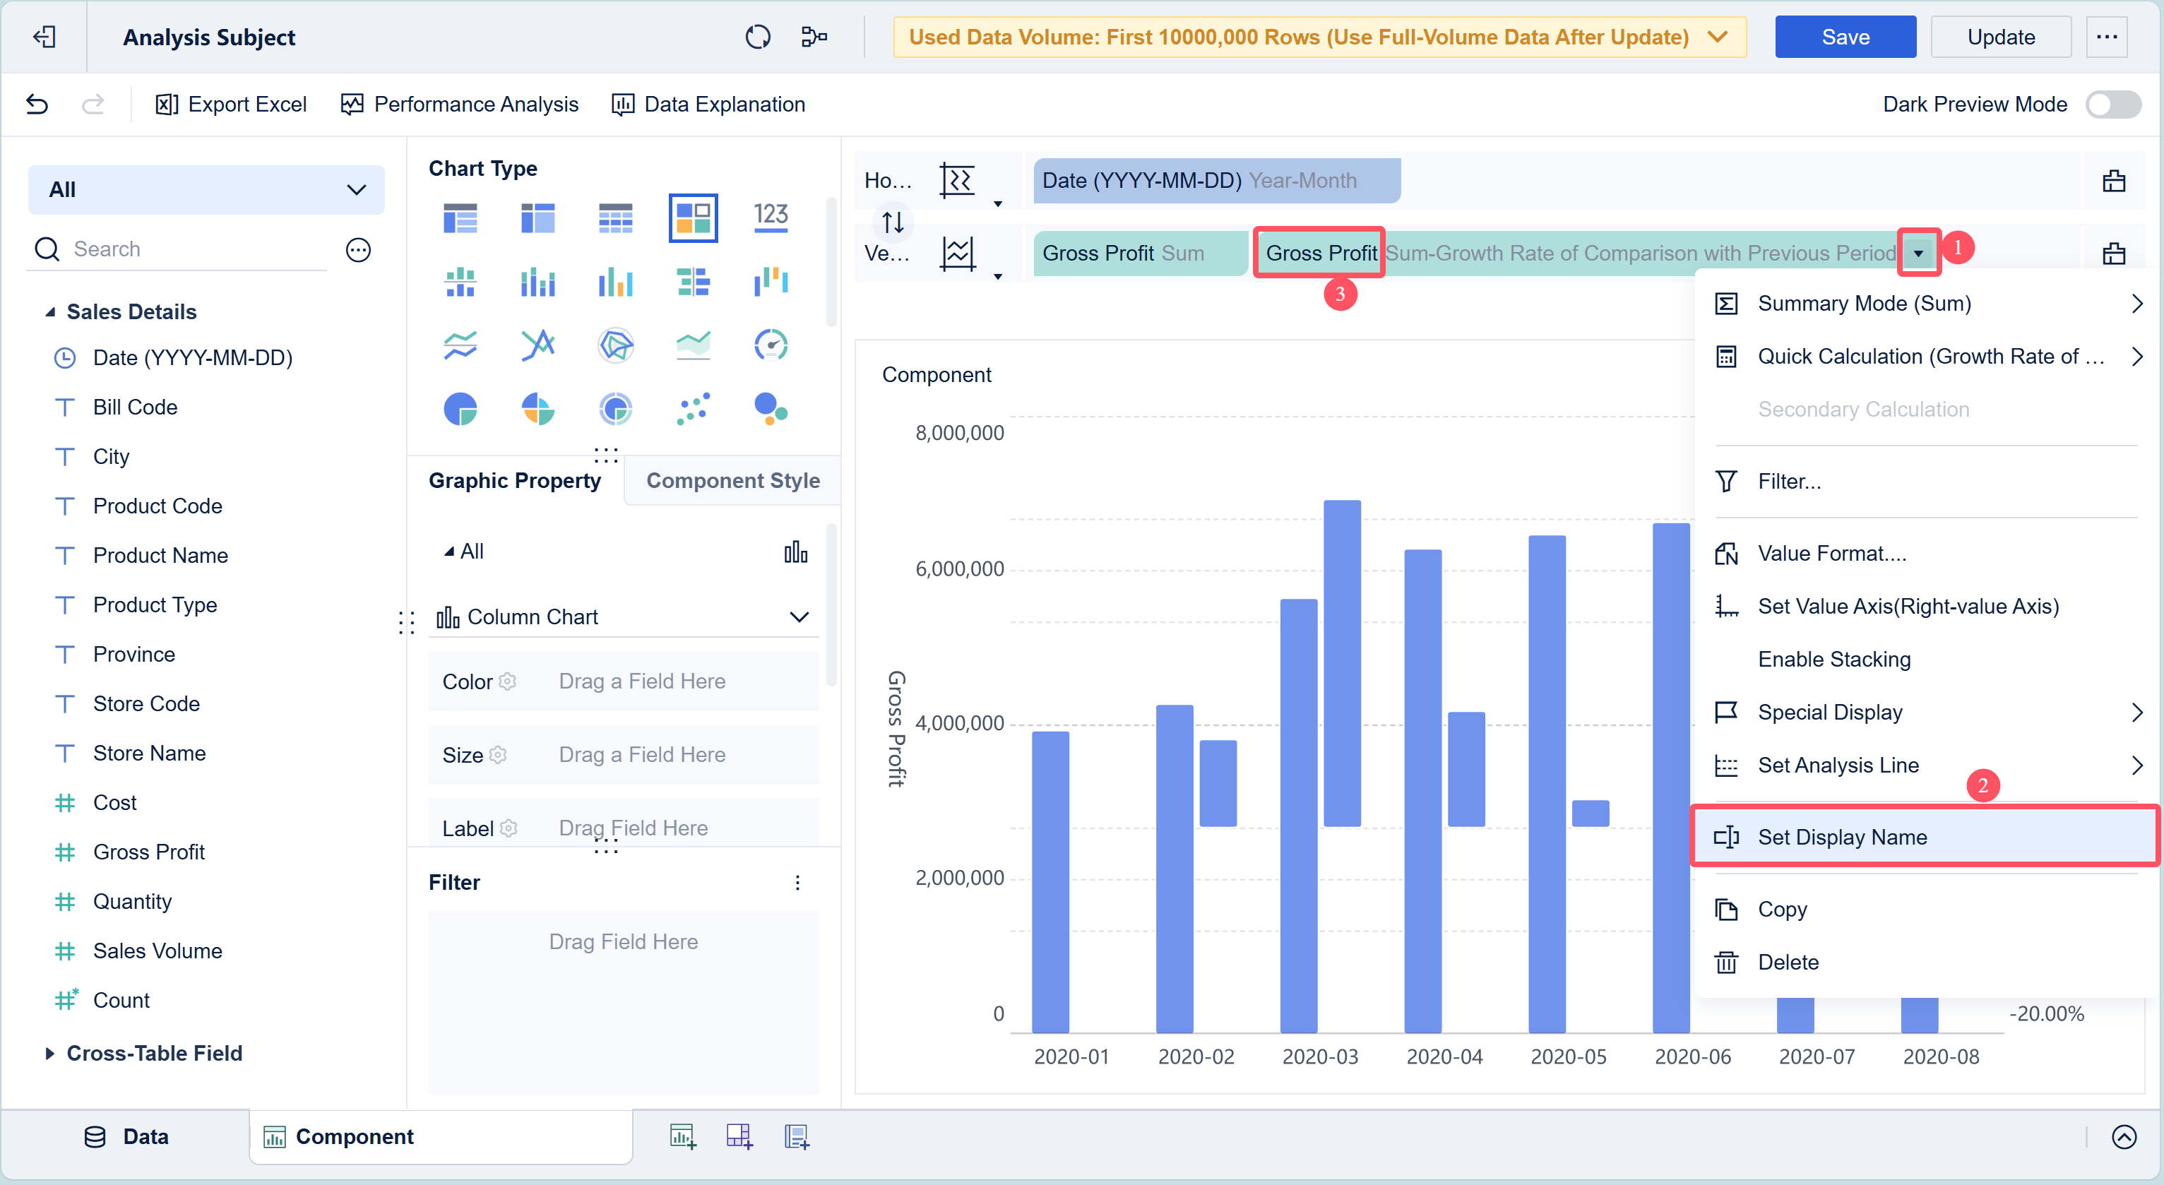Click the undo arrow icon
This screenshot has width=2164, height=1185.
click(x=37, y=104)
